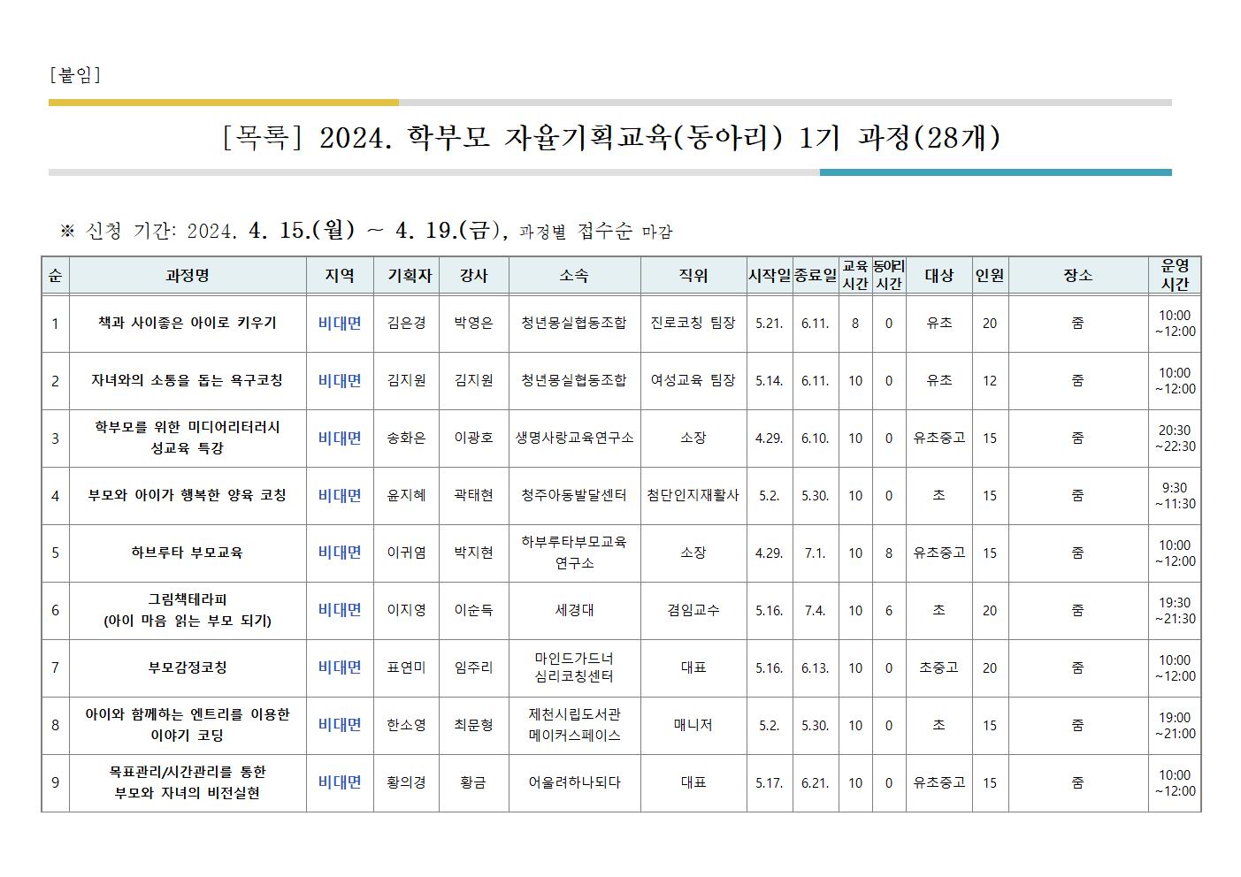The image size is (1241, 877).
Task: Click affiliation '제천시립도서관 메이커스페이스'
Action: (574, 725)
